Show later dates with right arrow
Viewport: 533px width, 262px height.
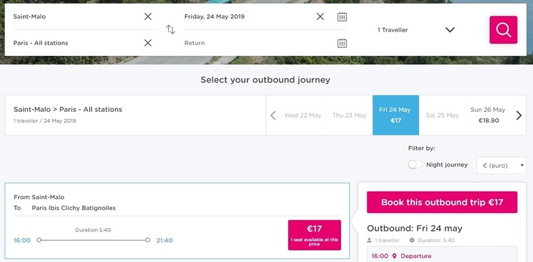[x=519, y=116]
